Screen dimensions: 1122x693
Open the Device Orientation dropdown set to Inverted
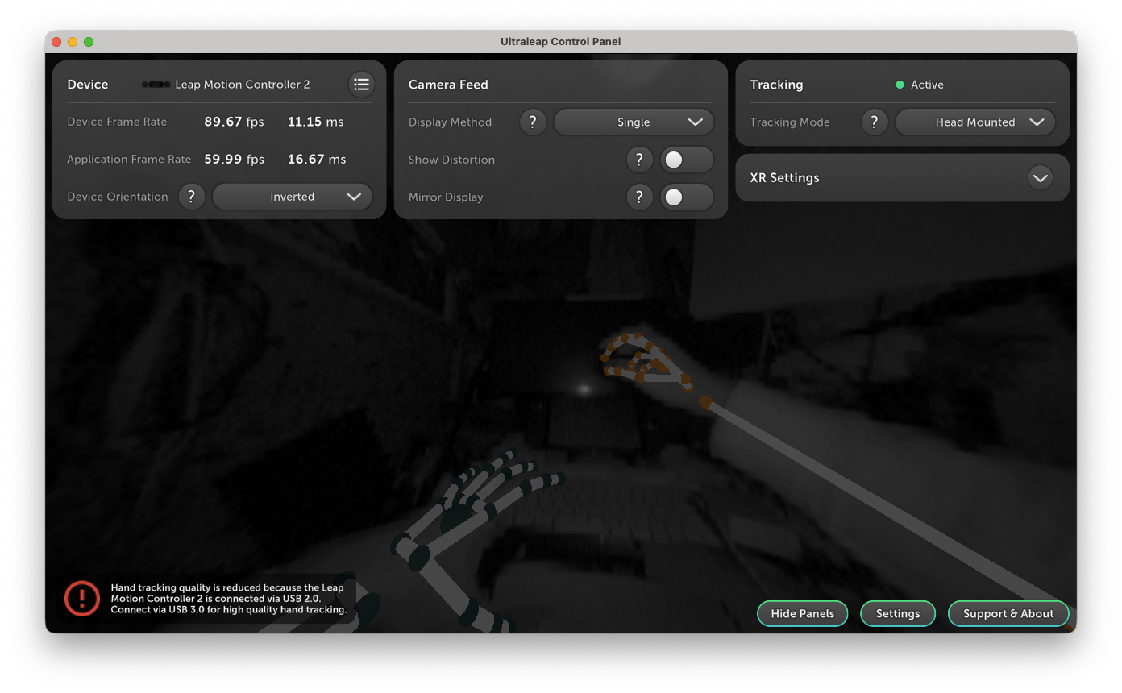(x=293, y=197)
